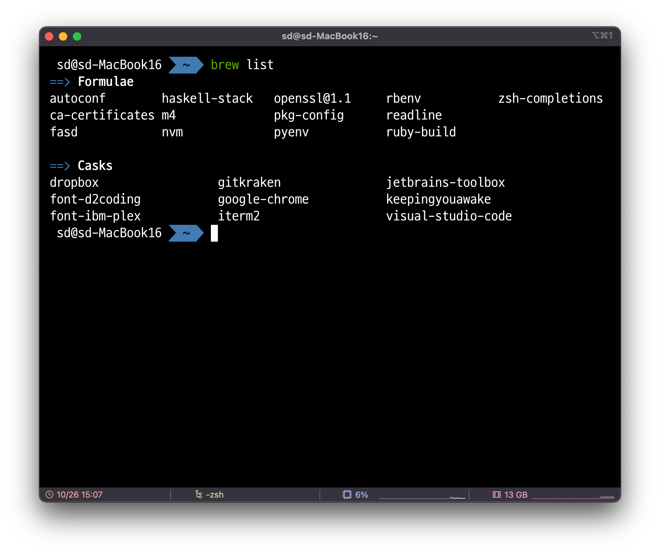Click sd@sd-MacBook16 in the first prompt line
This screenshot has height=554, width=660.
pos(109,65)
